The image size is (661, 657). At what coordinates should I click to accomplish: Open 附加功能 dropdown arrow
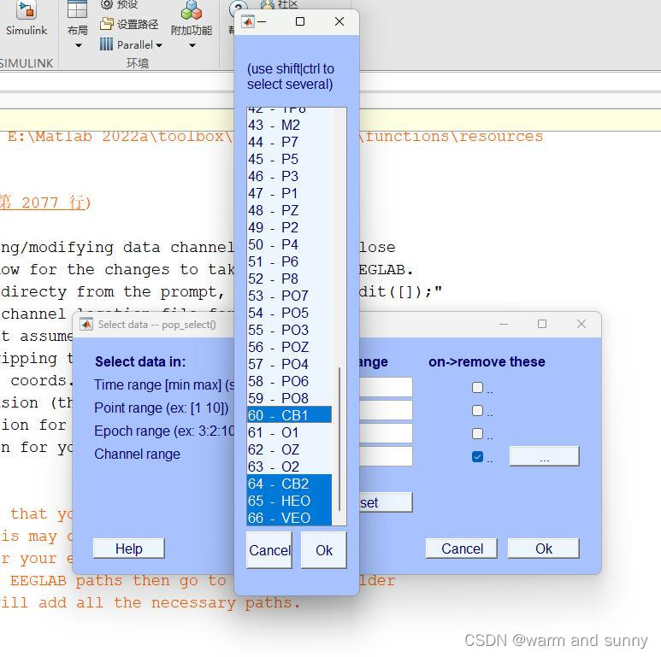[x=192, y=45]
